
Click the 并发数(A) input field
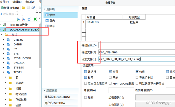121,90
